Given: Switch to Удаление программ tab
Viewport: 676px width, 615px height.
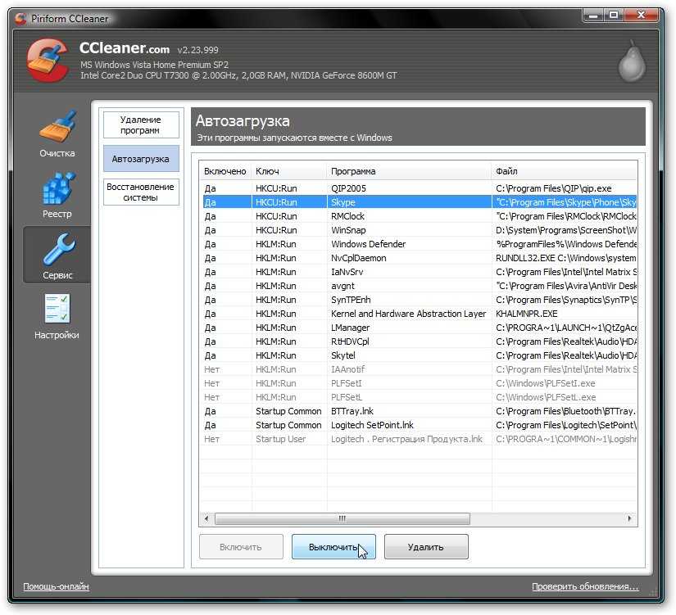Looking at the screenshot, I should click(141, 124).
